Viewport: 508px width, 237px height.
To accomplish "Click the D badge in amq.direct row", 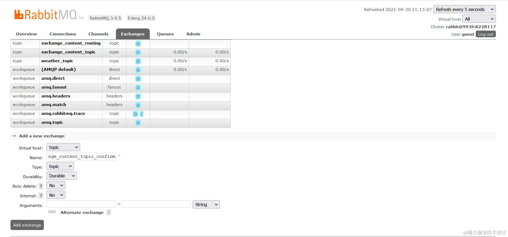I will pyautogui.click(x=138, y=79).
